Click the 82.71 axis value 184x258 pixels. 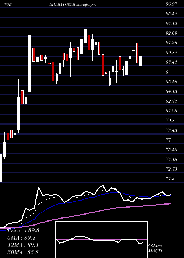[171, 101]
